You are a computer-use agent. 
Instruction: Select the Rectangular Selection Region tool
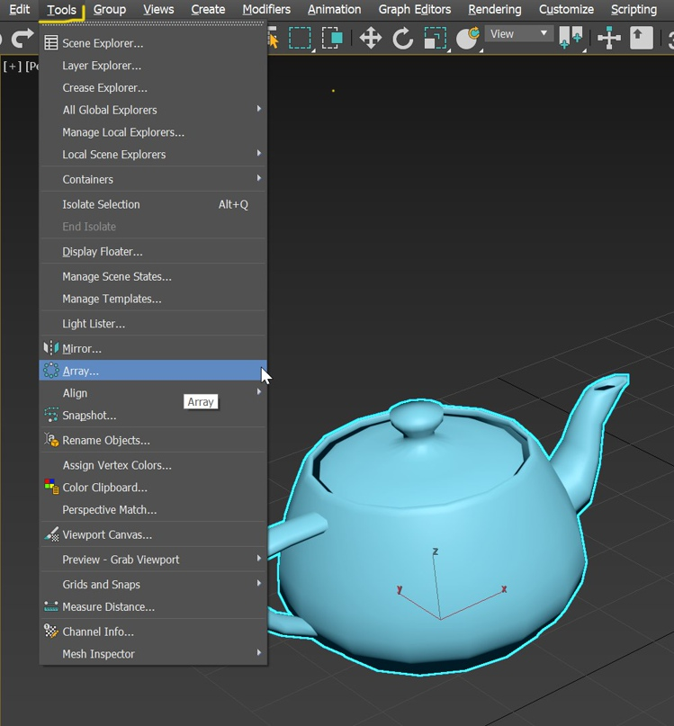300,38
